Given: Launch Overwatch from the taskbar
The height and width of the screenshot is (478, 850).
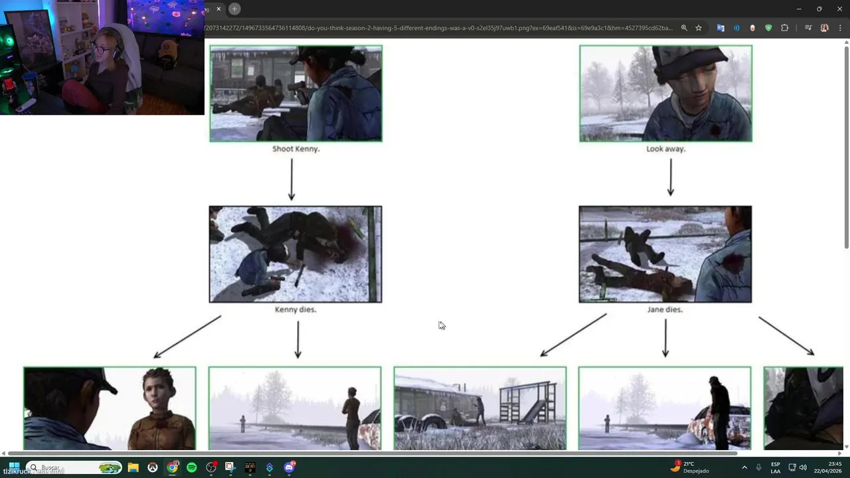Looking at the screenshot, I should pos(153,467).
